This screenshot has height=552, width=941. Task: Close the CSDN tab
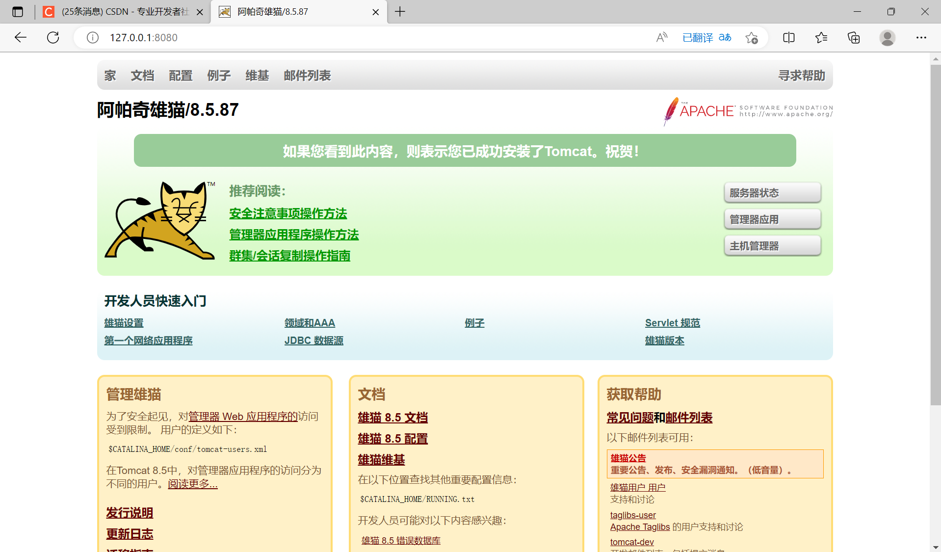(200, 12)
